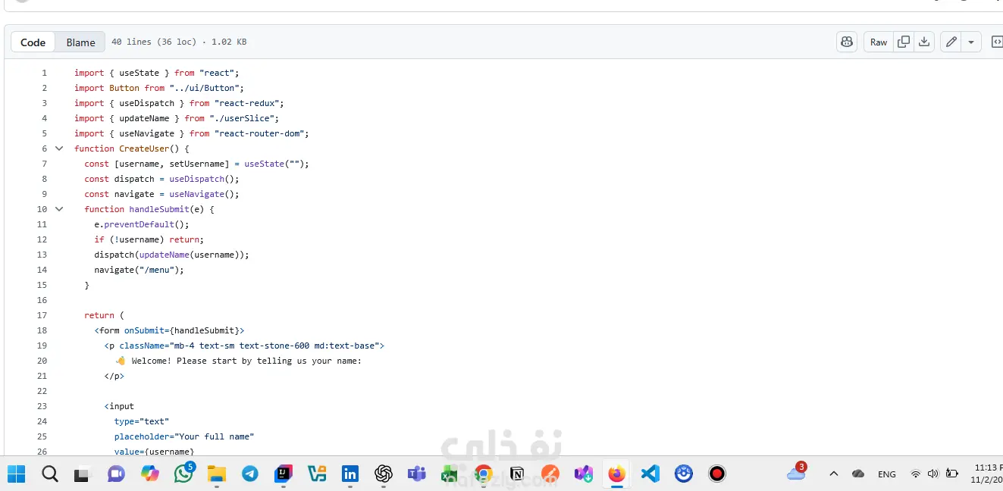This screenshot has height=491, width=1003.
Task: Open Task View on the taskbar
Action: (x=81, y=474)
